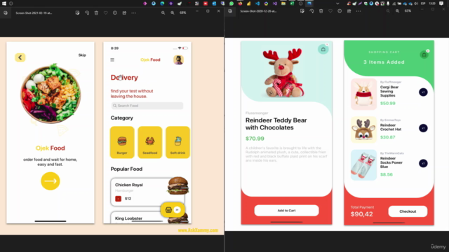Click quantity badge beside Corgi Bear Sewing Supplies
The image size is (449, 252).
coord(423,92)
